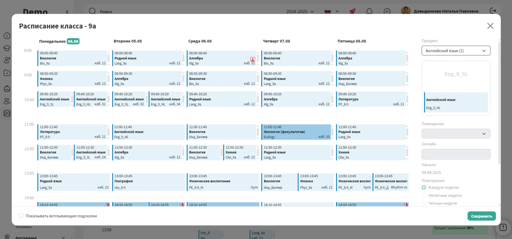Enable the Показывать всплывающие подсказки checkbox
Image resolution: width=512 pixels, height=239 pixels.
coord(21,216)
